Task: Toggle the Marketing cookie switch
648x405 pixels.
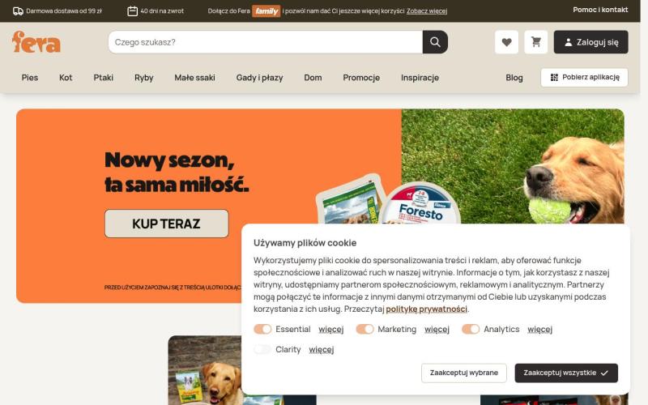Action: click(365, 329)
